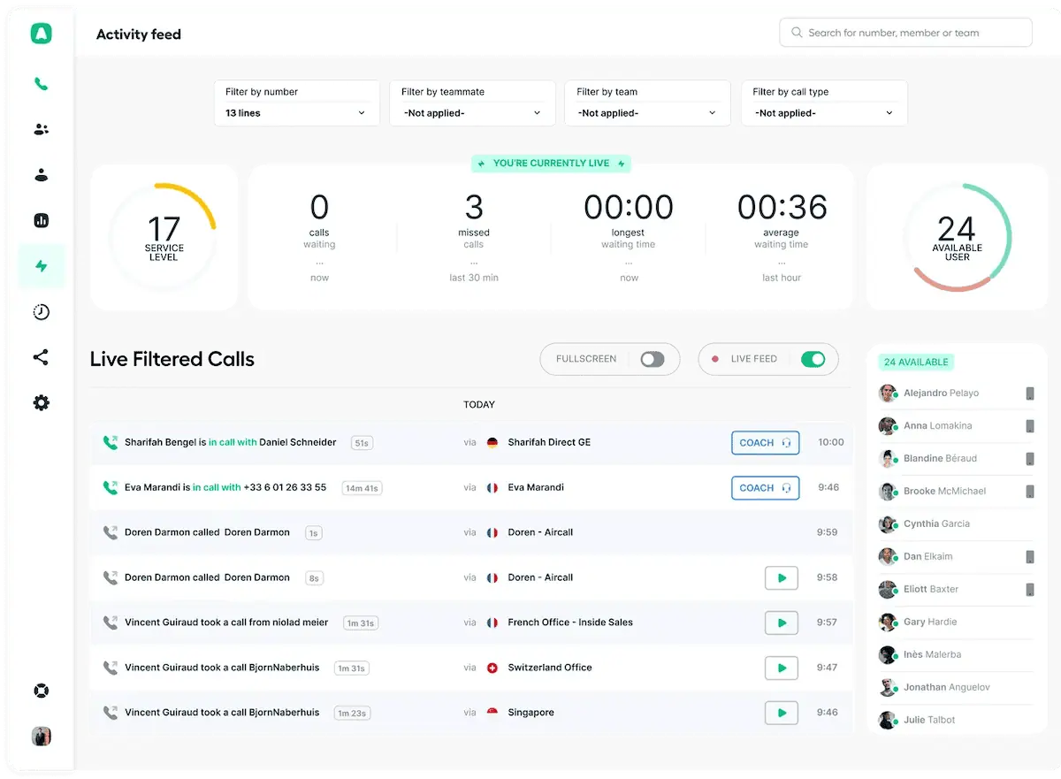Click the help lifebuoy icon
The image size is (1061, 779).
(x=41, y=691)
